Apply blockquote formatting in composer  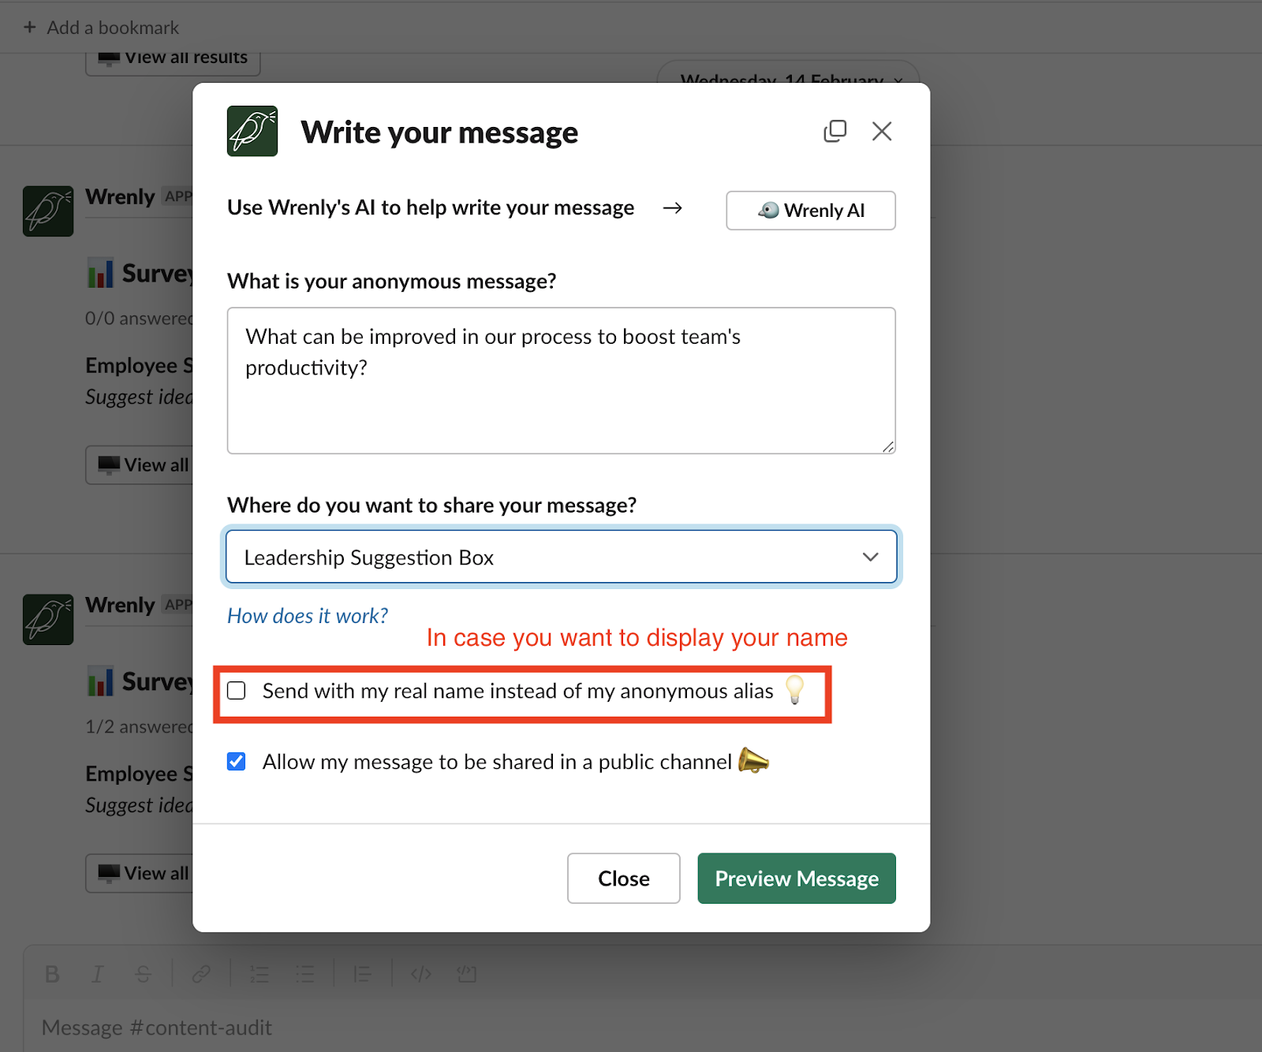coord(363,975)
